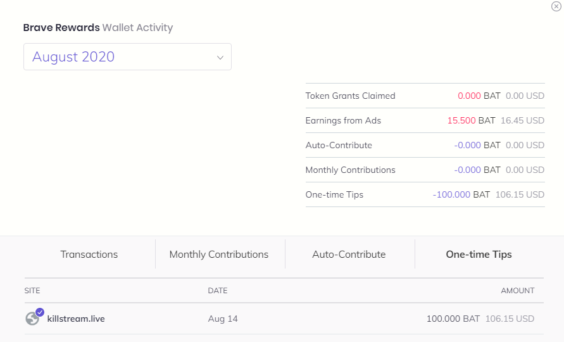Click the killstream.live globe site icon
This screenshot has width=564, height=342.
pos(32,319)
